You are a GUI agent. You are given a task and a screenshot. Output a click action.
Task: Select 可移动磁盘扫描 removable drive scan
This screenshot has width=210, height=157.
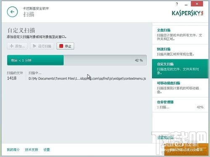pyautogui.click(x=180, y=88)
